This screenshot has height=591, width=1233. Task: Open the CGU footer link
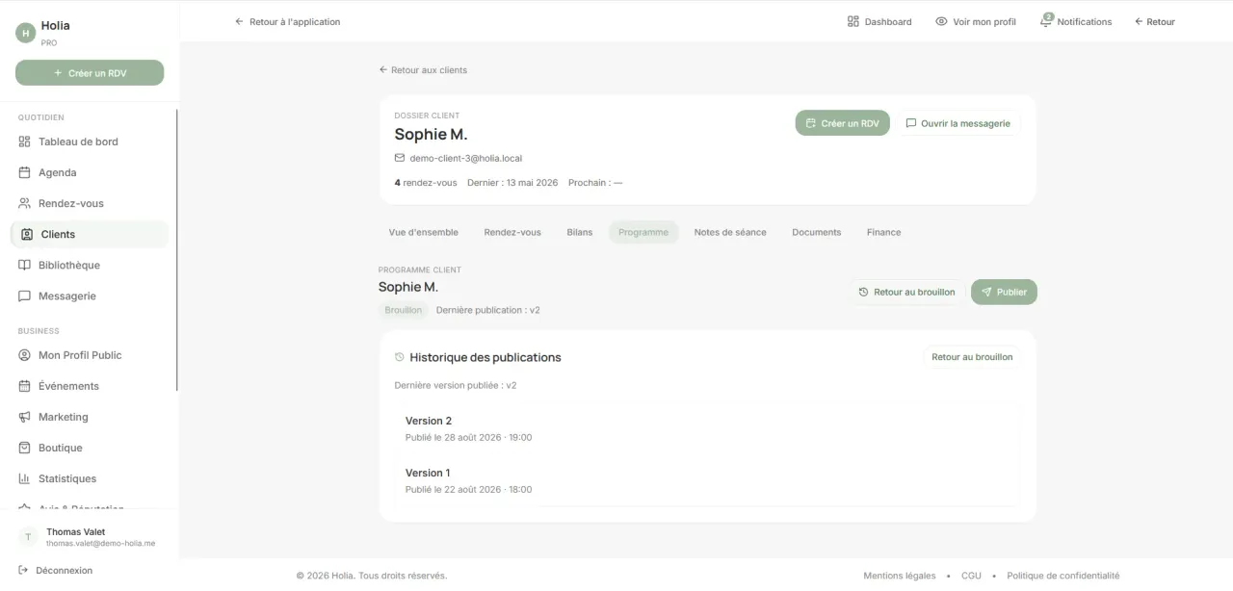click(x=971, y=576)
